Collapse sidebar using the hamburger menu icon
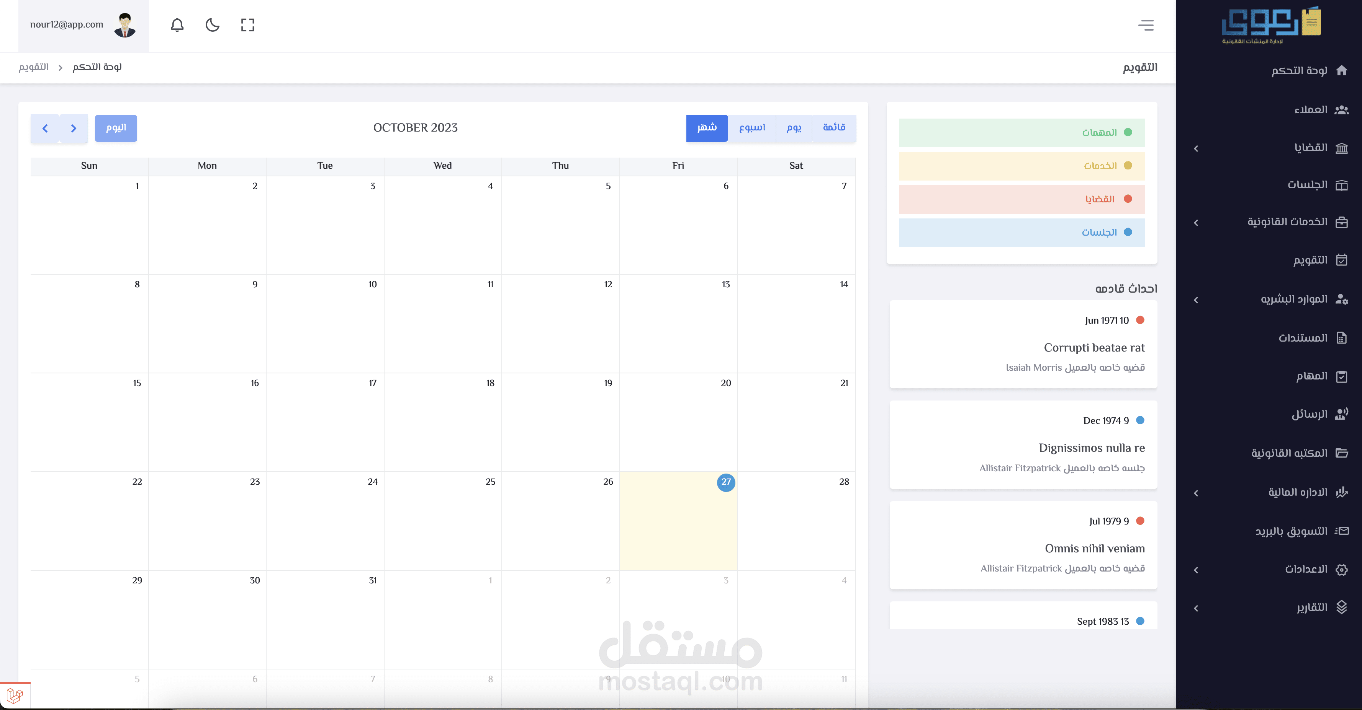This screenshot has width=1362, height=710. click(x=1146, y=25)
